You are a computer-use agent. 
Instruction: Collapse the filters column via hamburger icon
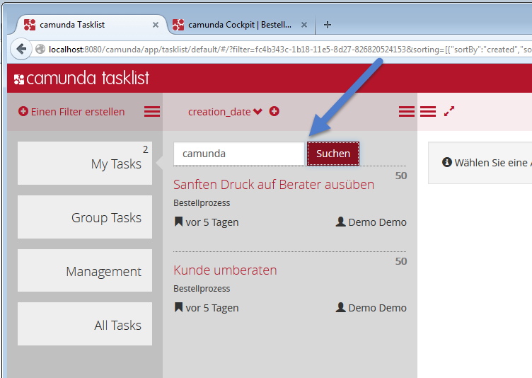pyautogui.click(x=152, y=111)
